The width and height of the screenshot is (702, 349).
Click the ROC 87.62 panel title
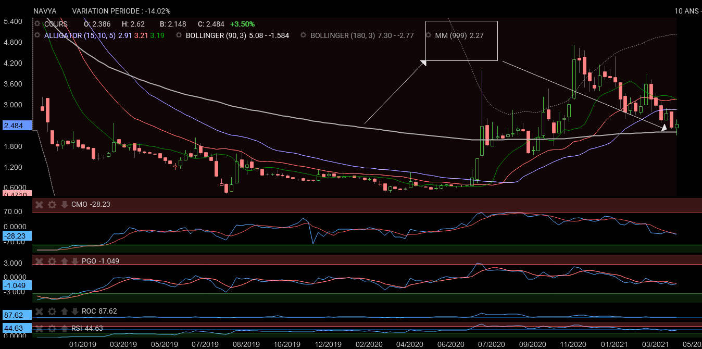99,311
